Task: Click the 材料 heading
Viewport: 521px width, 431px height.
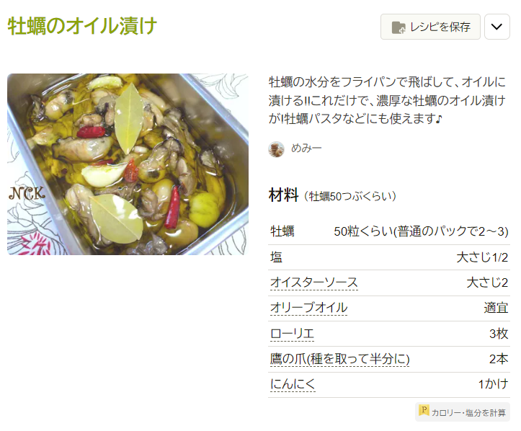Action: 283,195
